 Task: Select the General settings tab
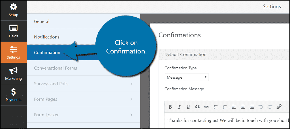coord(84,21)
